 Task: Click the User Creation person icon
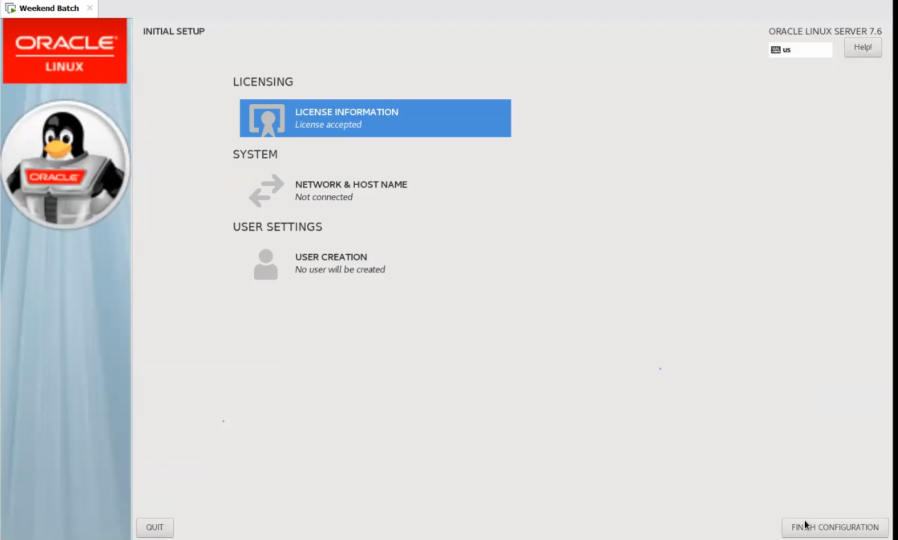(266, 264)
